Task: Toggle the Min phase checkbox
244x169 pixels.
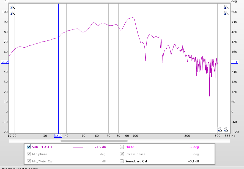Action: click(29, 154)
